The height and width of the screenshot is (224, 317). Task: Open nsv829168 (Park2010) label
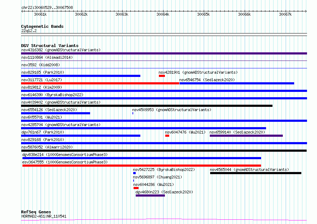(x=43, y=140)
